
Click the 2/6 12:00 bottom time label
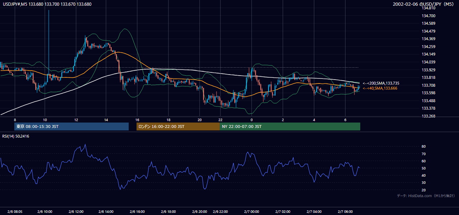tap(76, 212)
